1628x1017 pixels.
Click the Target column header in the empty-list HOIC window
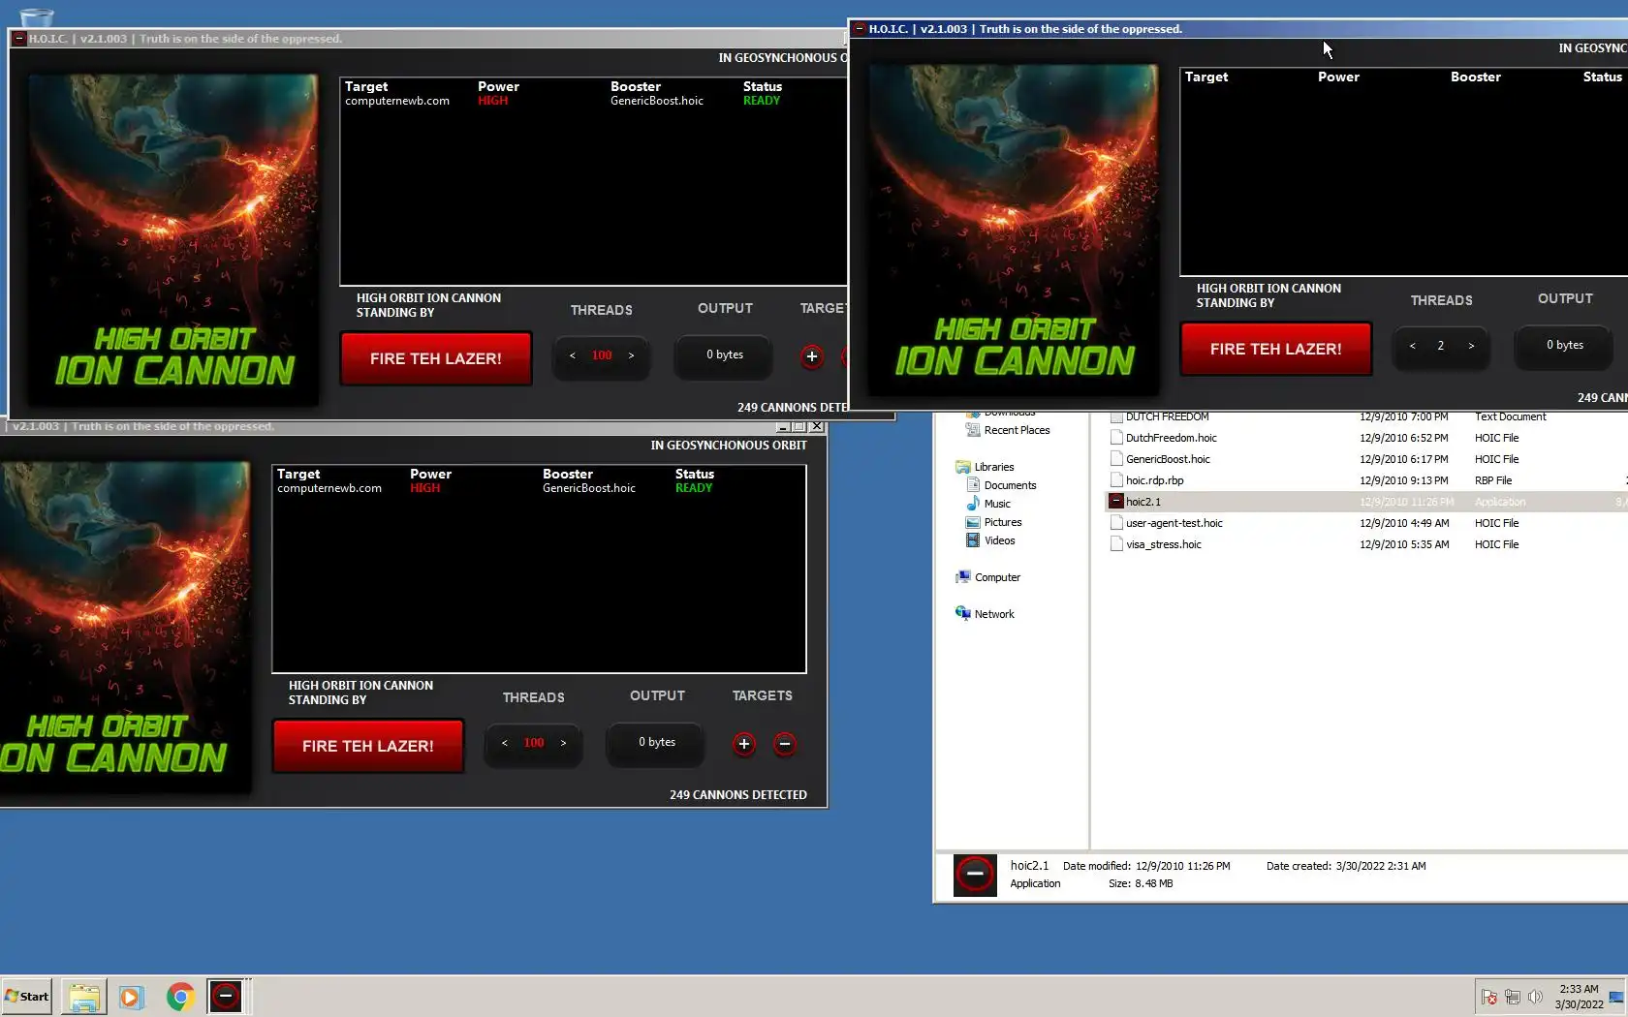[1206, 77]
